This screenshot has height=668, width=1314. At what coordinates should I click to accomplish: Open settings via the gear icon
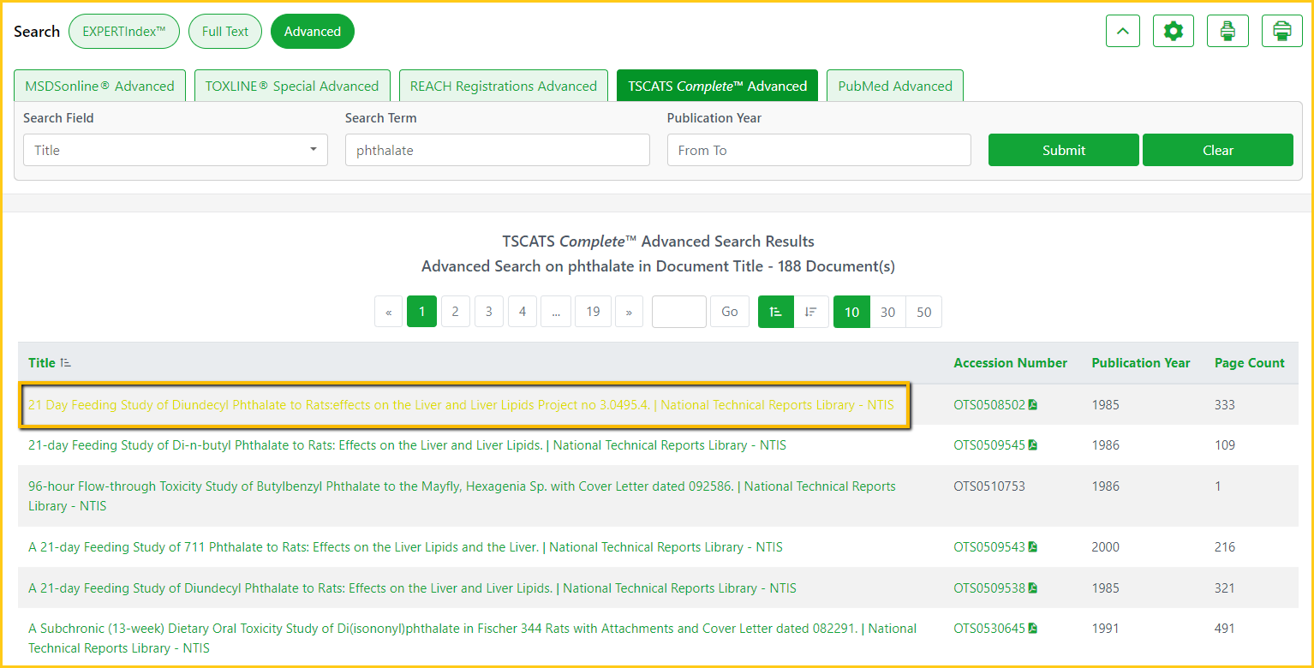tap(1173, 32)
